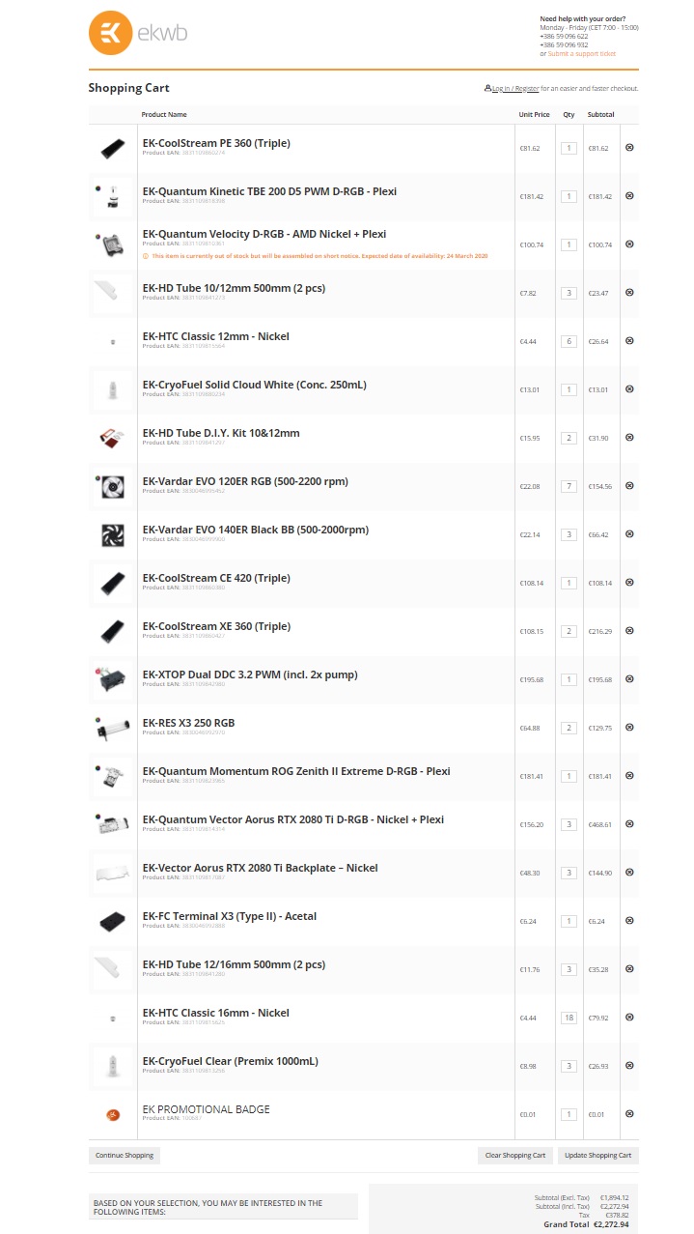694x1234 pixels.
Task: Remove EK PROMOTIONAL BADGE from cart
Action: (629, 1114)
